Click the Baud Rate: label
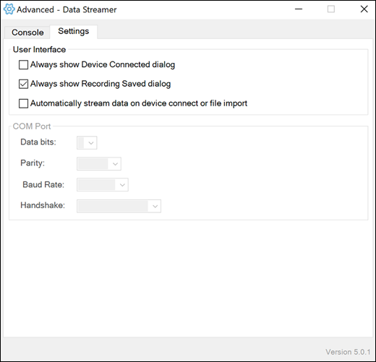376x362 pixels. [43, 184]
